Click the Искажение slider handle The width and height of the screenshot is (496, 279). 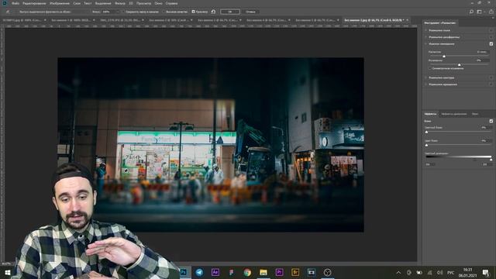pyautogui.click(x=460, y=65)
